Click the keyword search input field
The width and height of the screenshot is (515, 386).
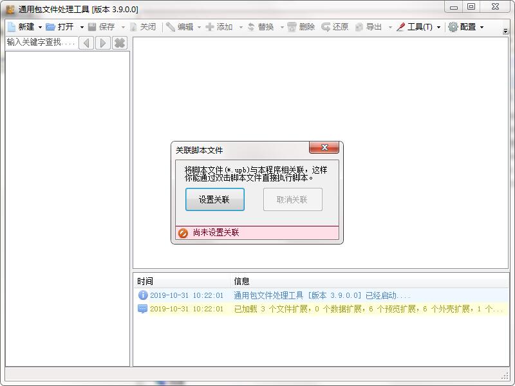pos(39,43)
